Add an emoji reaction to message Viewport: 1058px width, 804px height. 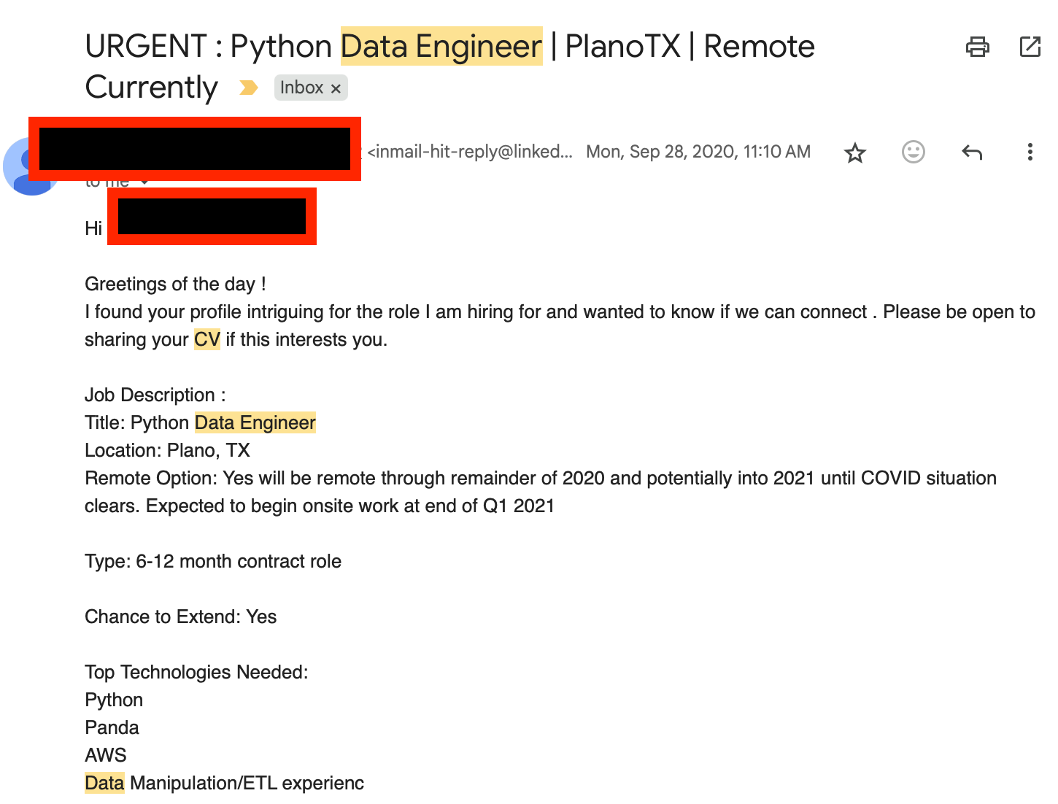coord(913,152)
